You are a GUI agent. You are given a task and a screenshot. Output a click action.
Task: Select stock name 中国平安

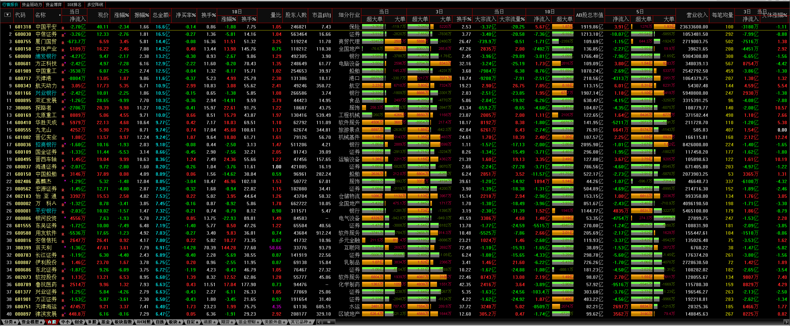pos(46,27)
